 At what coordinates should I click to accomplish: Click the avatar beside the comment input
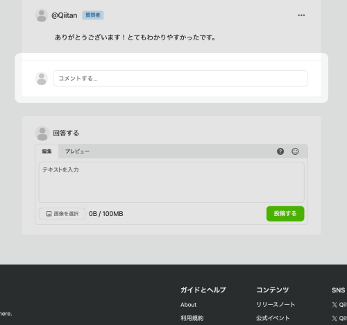point(42,78)
